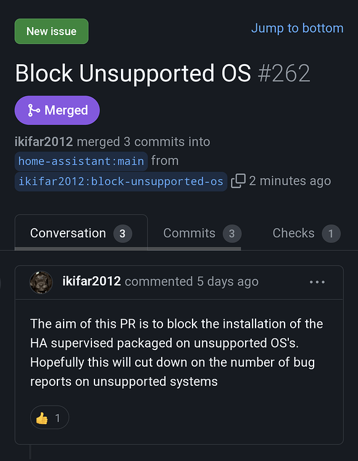Open the home-assistant:main base branch

[81, 161]
